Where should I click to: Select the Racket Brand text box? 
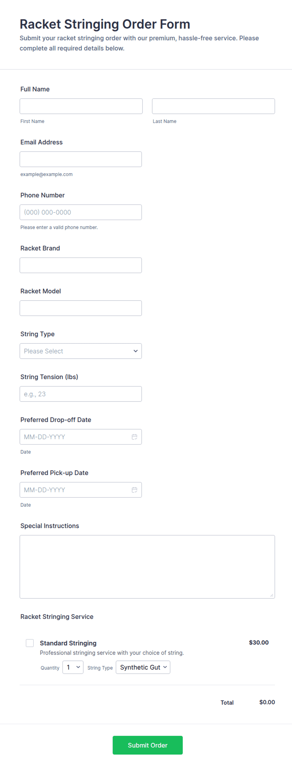click(x=81, y=265)
